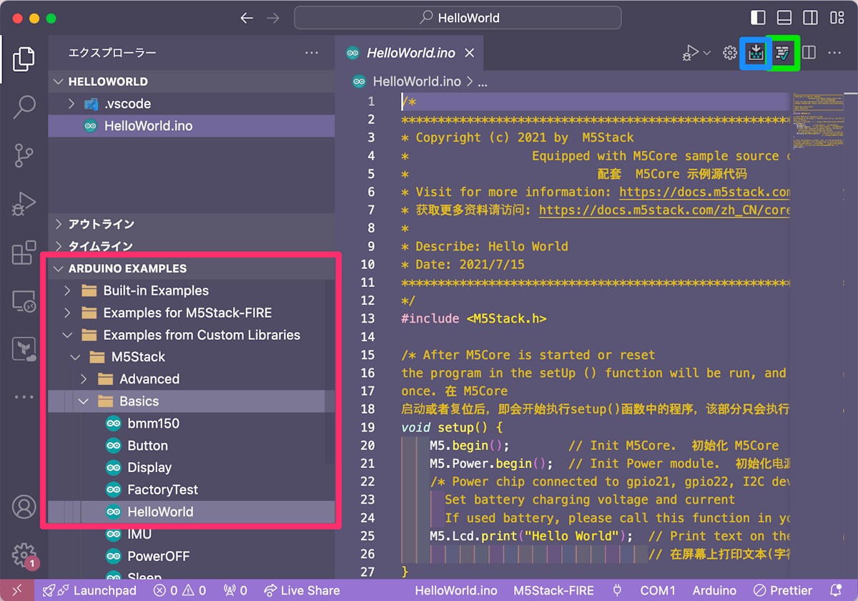Screen dimensions: 858x601
Task: Toggle the secondary side bar
Action: pyautogui.click(x=809, y=18)
